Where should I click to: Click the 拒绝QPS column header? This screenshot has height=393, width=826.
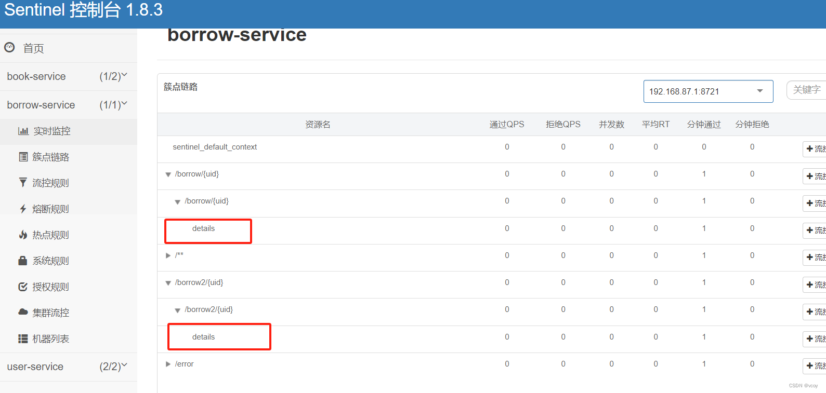click(x=563, y=125)
